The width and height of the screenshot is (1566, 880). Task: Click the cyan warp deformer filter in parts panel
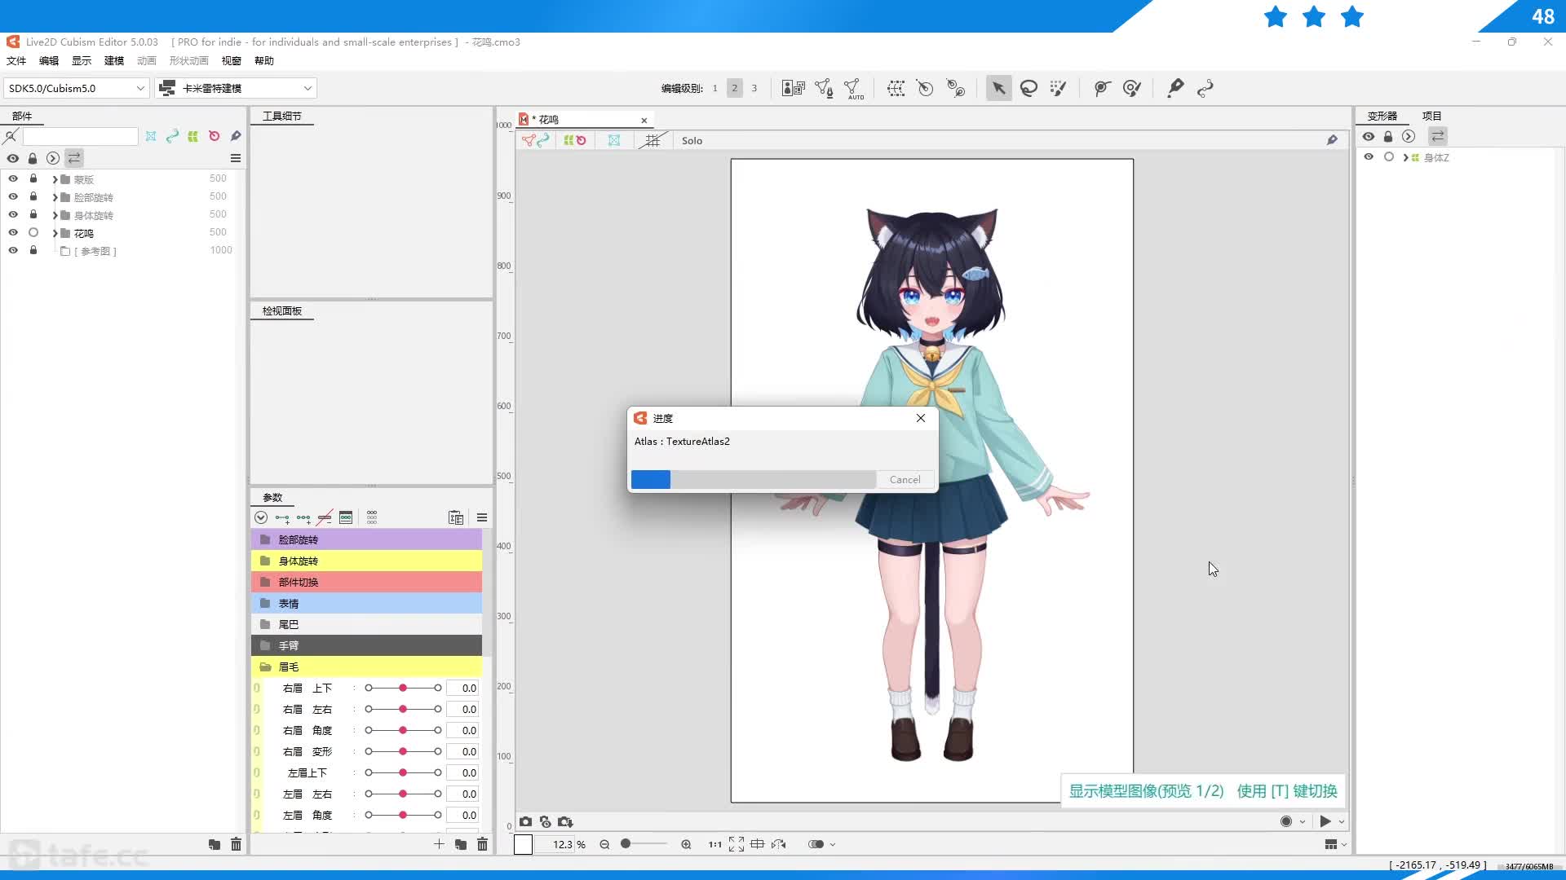pos(151,136)
